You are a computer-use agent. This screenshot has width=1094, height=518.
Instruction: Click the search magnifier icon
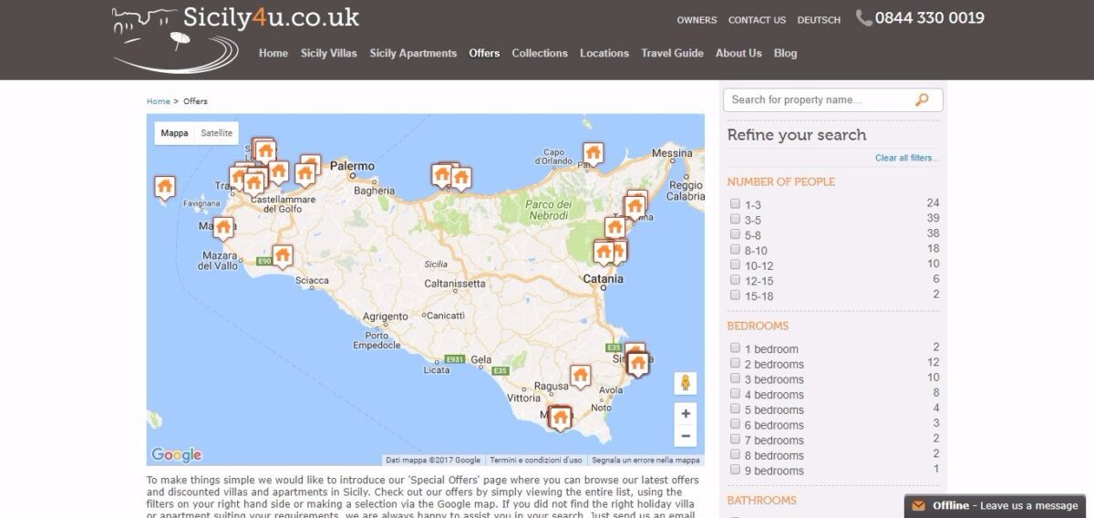922,100
